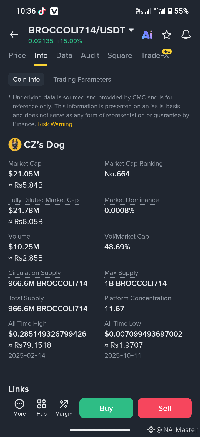This screenshot has height=437, width=200.
Task: Open the Trade-X tab
Action: click(x=155, y=55)
